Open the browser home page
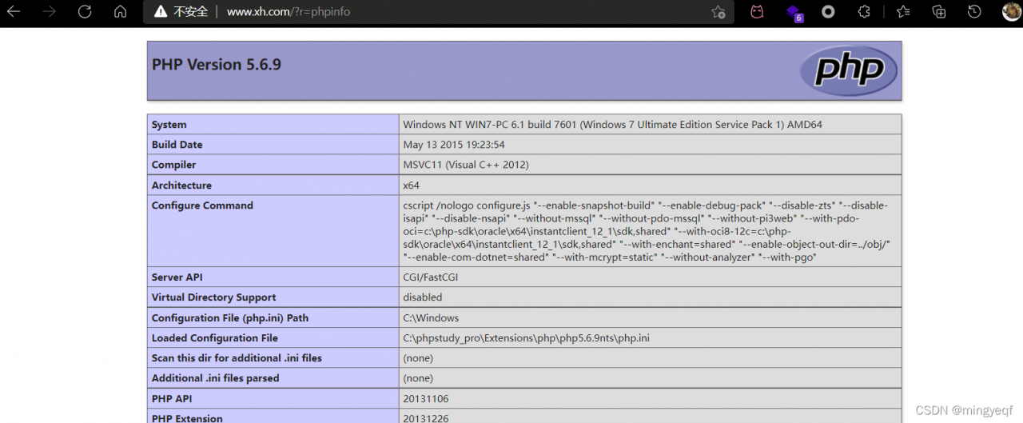 [x=120, y=12]
